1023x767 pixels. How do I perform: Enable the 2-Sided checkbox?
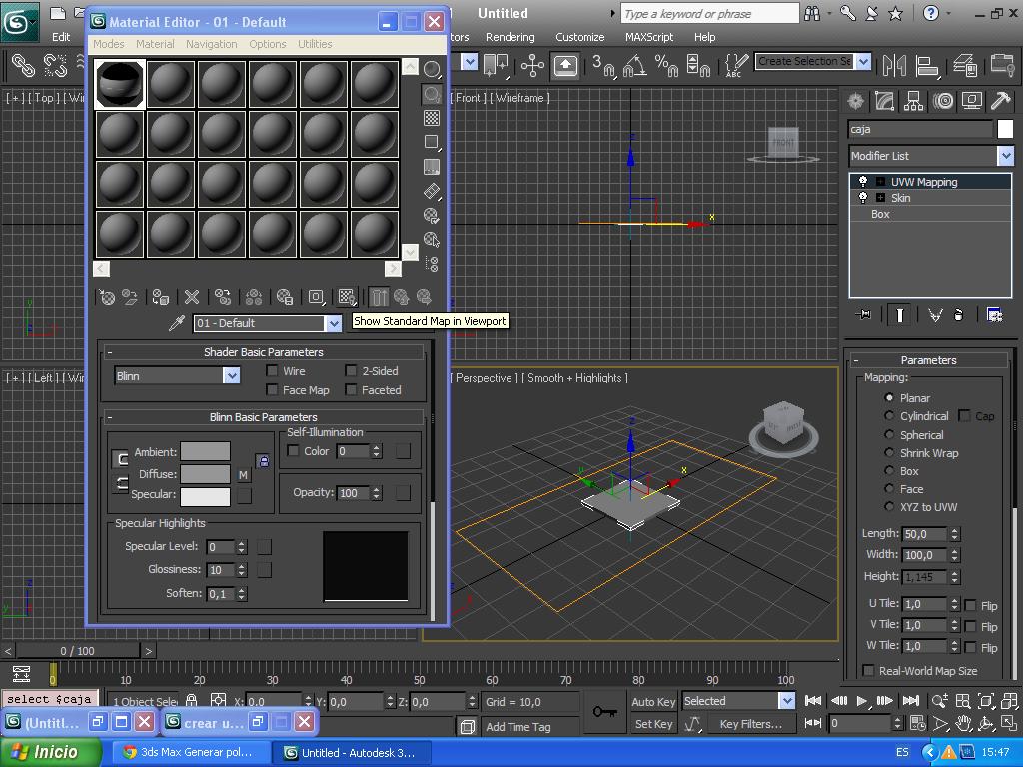(x=351, y=371)
